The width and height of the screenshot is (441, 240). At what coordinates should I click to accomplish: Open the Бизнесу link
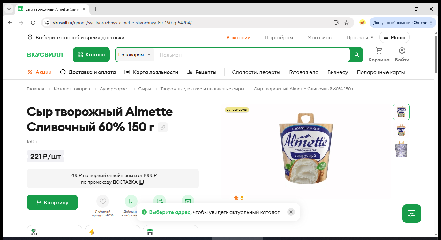tap(338, 72)
